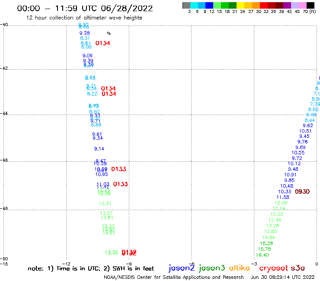Click the -15 longitude axis label
The height and width of the screenshot is (281, 320).
coord(4,264)
